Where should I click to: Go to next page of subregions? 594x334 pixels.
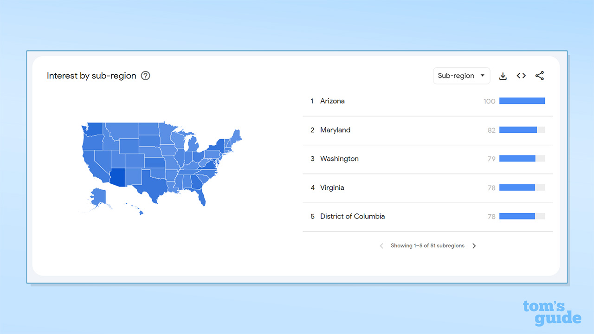click(474, 246)
